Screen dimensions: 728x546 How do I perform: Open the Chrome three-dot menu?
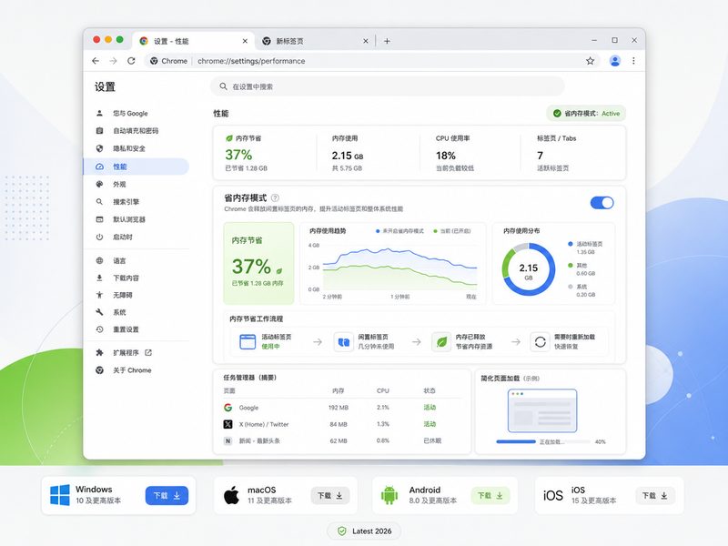click(633, 61)
